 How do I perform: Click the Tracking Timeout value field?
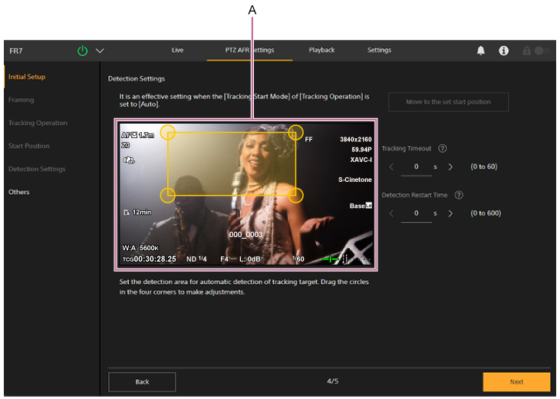pos(417,167)
